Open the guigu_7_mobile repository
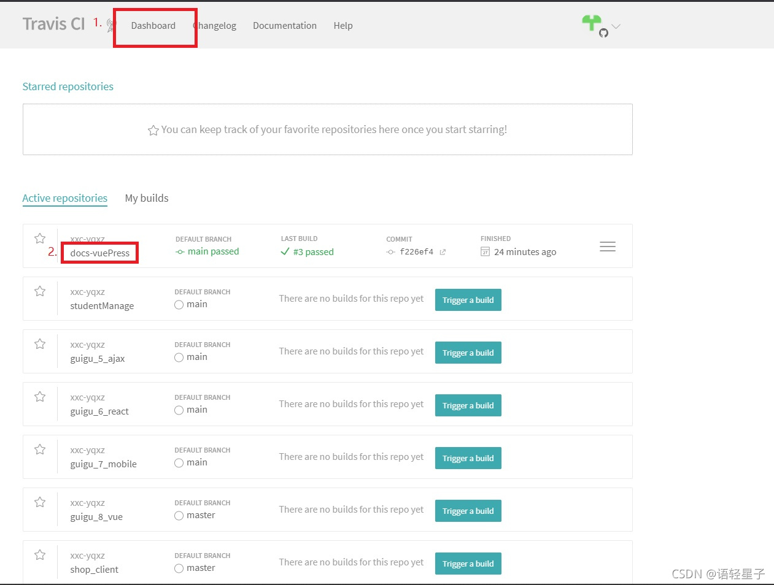Screen dimensions: 774x585 [x=104, y=464]
